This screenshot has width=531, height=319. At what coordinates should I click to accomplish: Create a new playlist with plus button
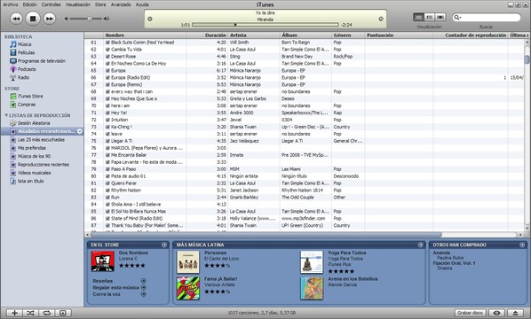[14, 313]
